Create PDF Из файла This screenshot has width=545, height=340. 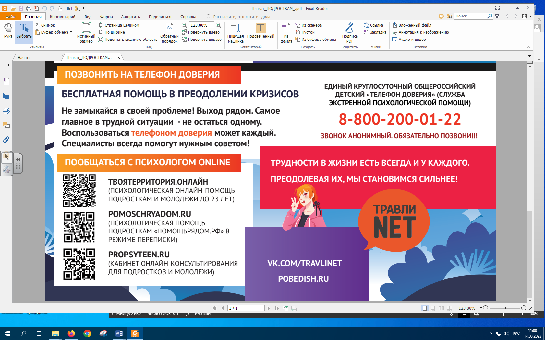point(286,33)
